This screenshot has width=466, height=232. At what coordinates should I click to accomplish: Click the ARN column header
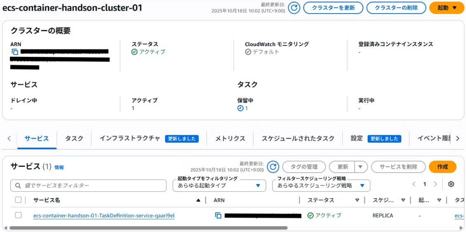click(x=219, y=200)
